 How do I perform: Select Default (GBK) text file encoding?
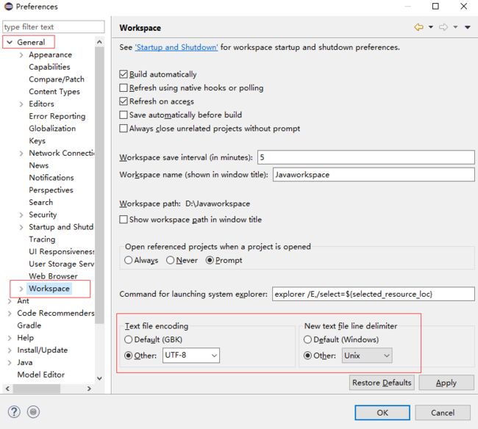[129, 339]
